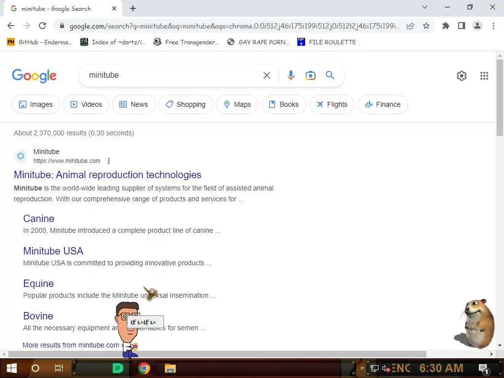Viewport: 504px width, 378px height.
Task: Open Task View on the taskbar
Action: (59, 368)
